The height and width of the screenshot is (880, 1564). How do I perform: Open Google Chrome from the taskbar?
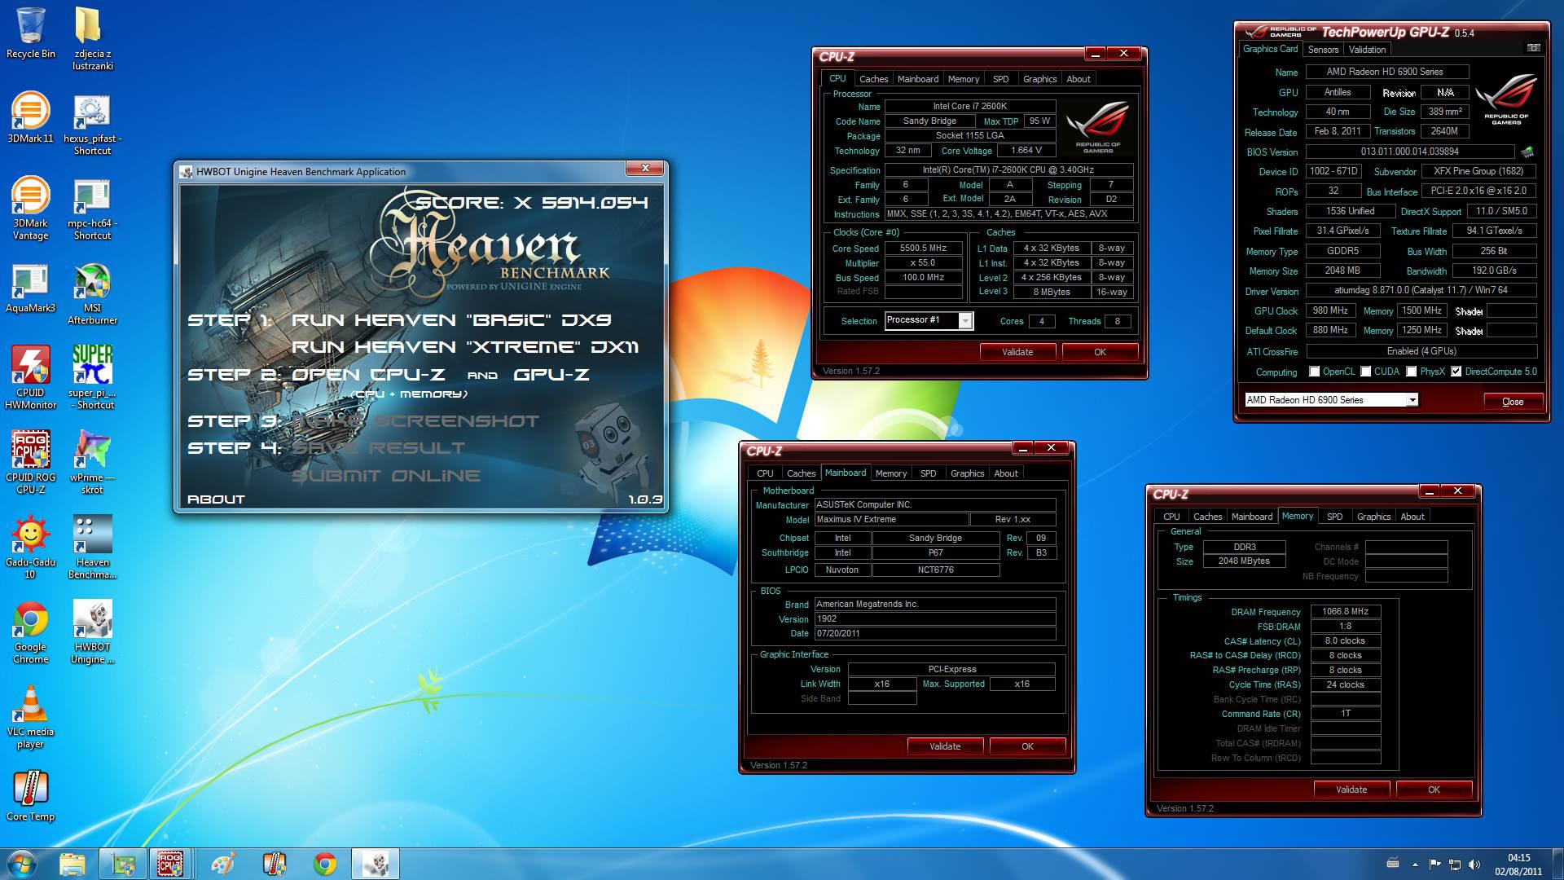324,864
